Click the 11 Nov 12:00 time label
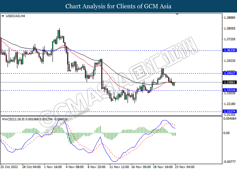 click(119, 167)
